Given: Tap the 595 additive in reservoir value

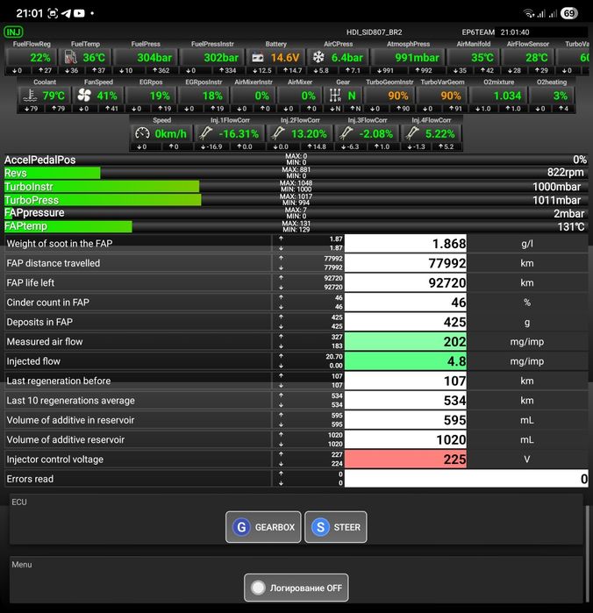Looking at the screenshot, I should tap(405, 420).
